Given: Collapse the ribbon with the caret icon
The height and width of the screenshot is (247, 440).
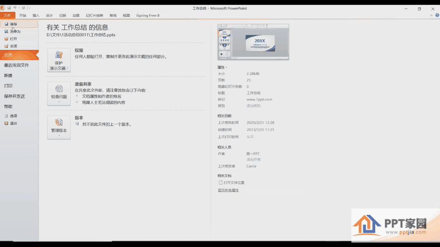Looking at the screenshot, I should 431,15.
